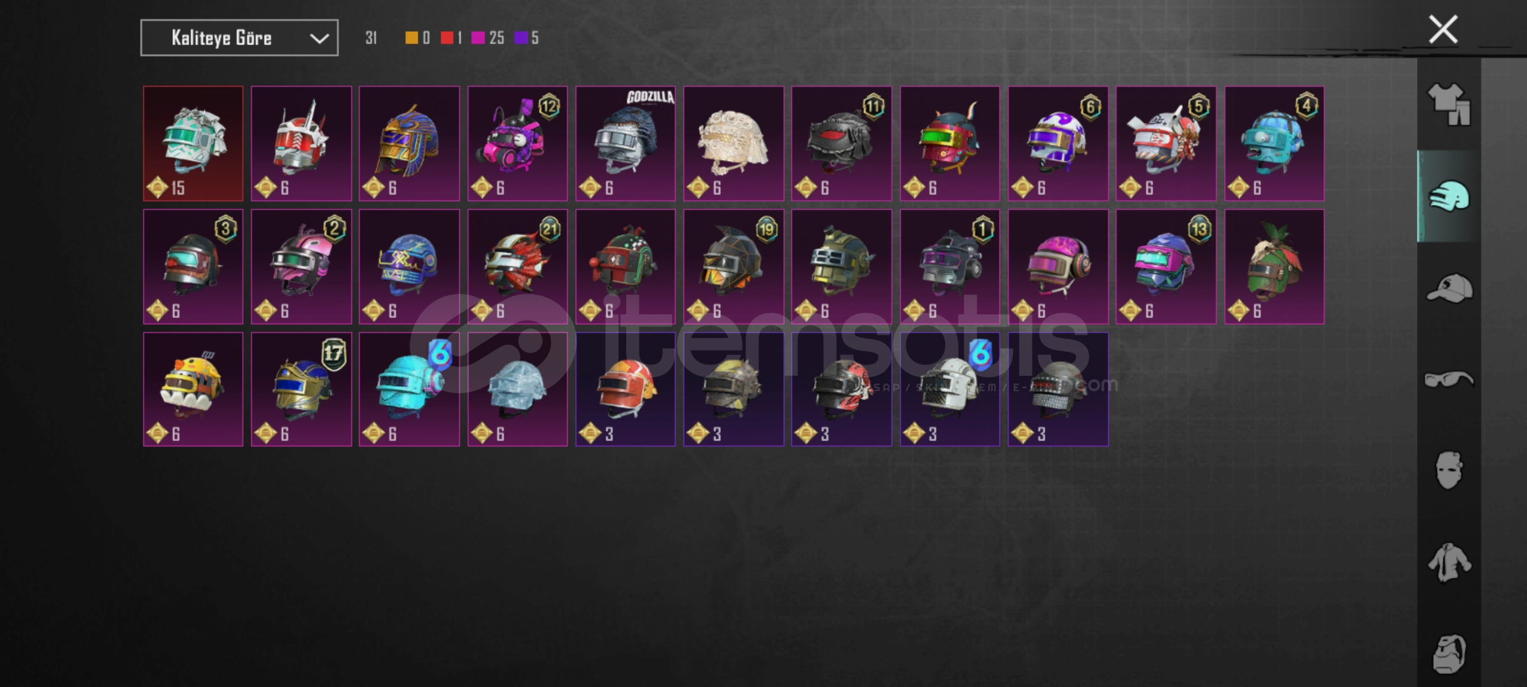Select the yellow duck helmet skin
The width and height of the screenshot is (1527, 687).
point(193,389)
